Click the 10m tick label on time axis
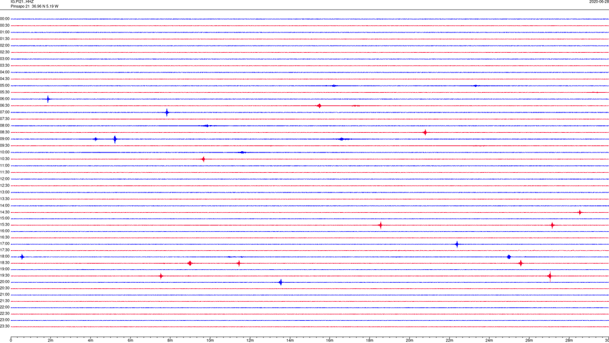Viewport: 609px width, 343px height. [x=210, y=340]
